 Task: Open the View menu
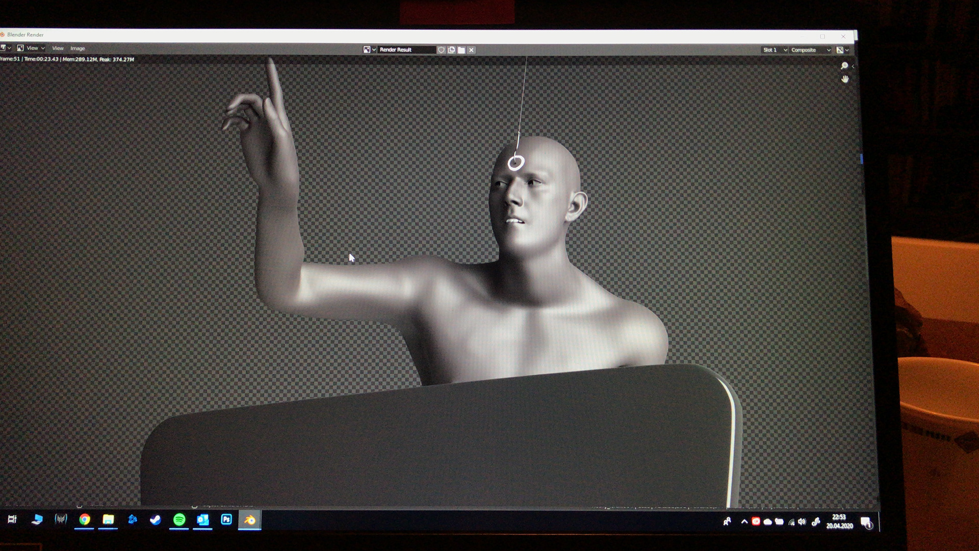point(58,48)
